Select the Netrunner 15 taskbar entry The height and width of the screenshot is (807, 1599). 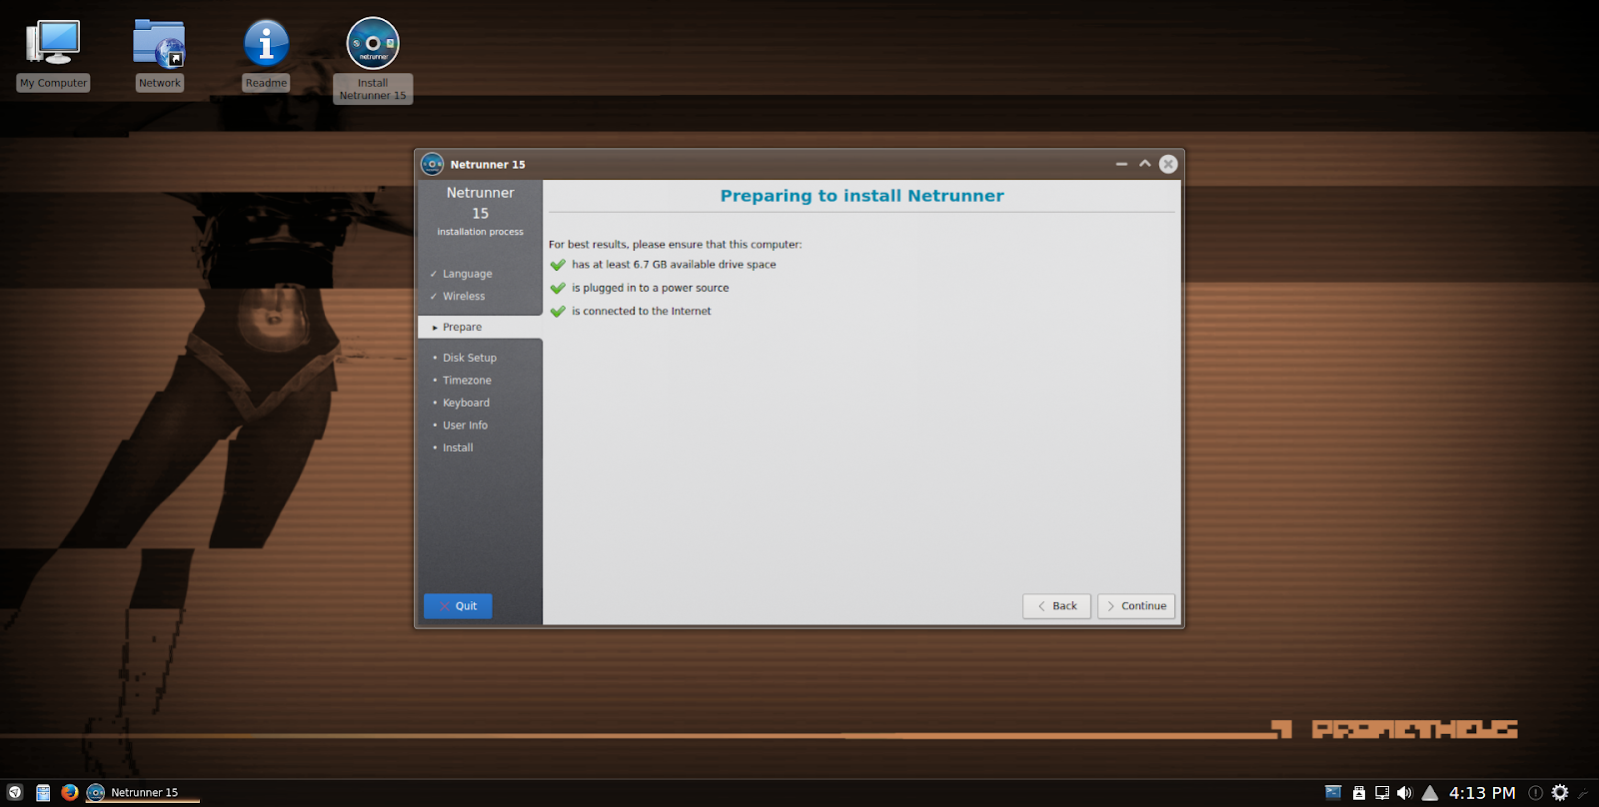tap(143, 792)
